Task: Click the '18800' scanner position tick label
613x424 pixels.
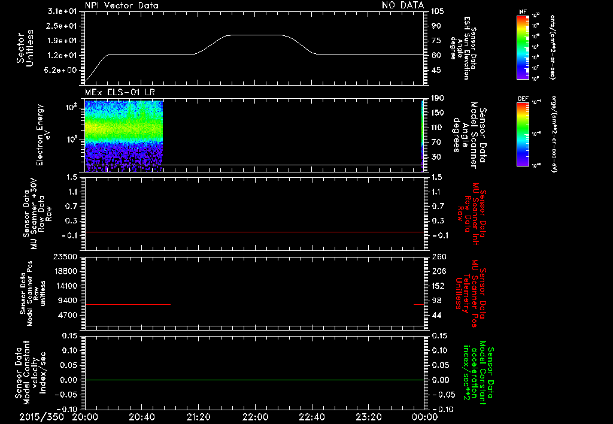Action: tap(65, 271)
